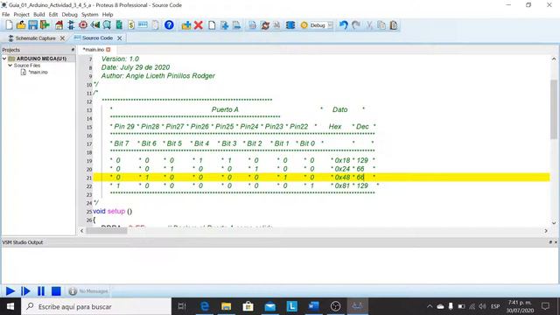Viewport: 560px width, 315px height.
Task: Run the simulation with the Play button
Action: [x=10, y=291]
